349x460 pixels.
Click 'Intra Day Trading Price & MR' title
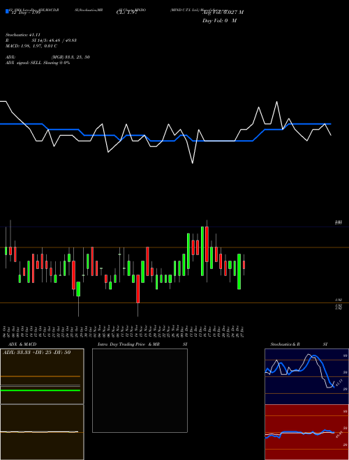click(128, 344)
